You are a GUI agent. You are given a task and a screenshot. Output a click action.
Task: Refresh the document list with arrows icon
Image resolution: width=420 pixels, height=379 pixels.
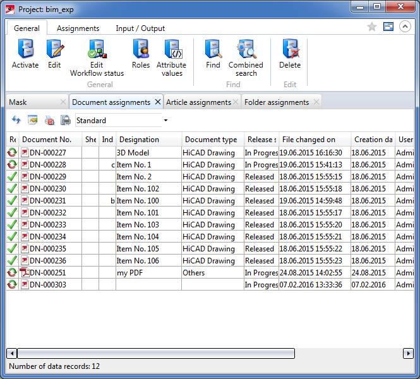coord(16,120)
